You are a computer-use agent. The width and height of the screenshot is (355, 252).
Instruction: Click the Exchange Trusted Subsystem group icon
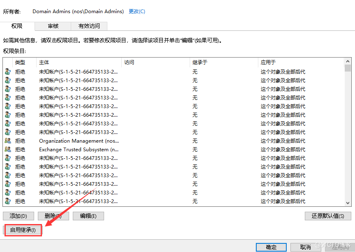8,150
